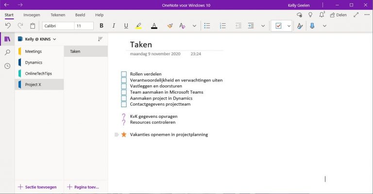Open the lightbulb tell-me search

click(310, 15)
